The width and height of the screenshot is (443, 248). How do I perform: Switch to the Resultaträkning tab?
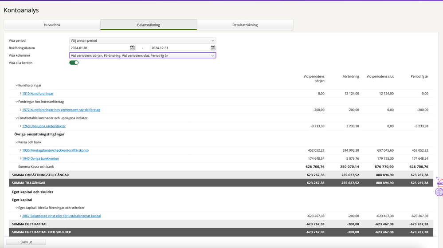(245, 25)
